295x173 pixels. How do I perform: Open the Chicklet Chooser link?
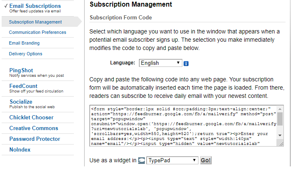[31, 118]
